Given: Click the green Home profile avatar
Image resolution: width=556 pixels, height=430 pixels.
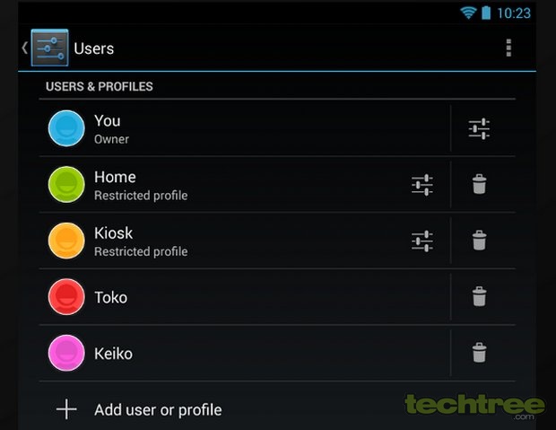Looking at the screenshot, I should pos(66,184).
